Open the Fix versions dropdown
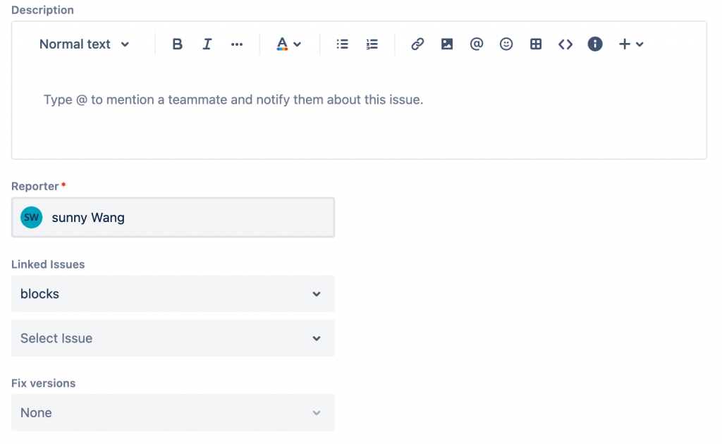Image resolution: width=722 pixels, height=444 pixels. [x=173, y=413]
